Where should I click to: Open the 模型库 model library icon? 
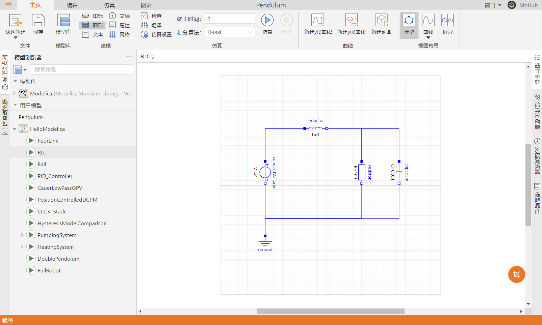pyautogui.click(x=63, y=21)
